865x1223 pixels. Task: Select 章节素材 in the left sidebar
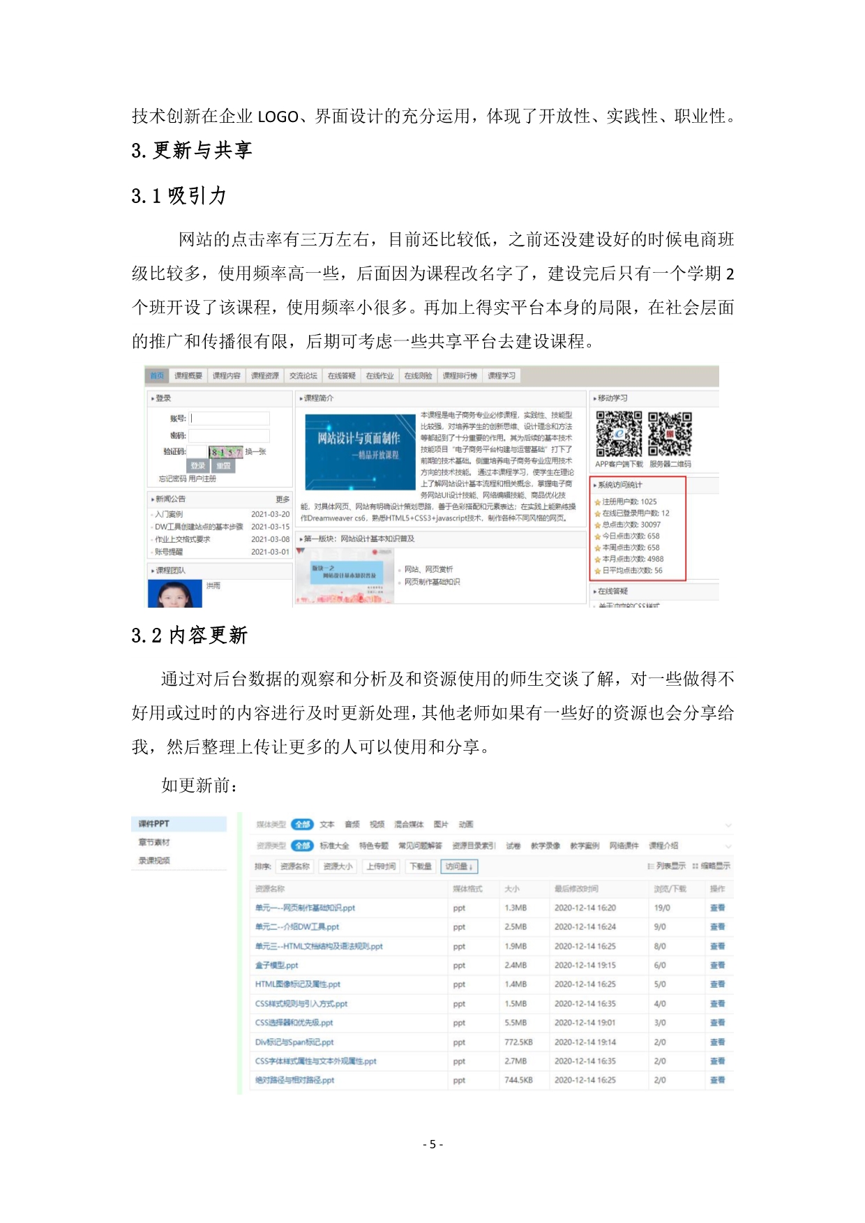(x=154, y=842)
